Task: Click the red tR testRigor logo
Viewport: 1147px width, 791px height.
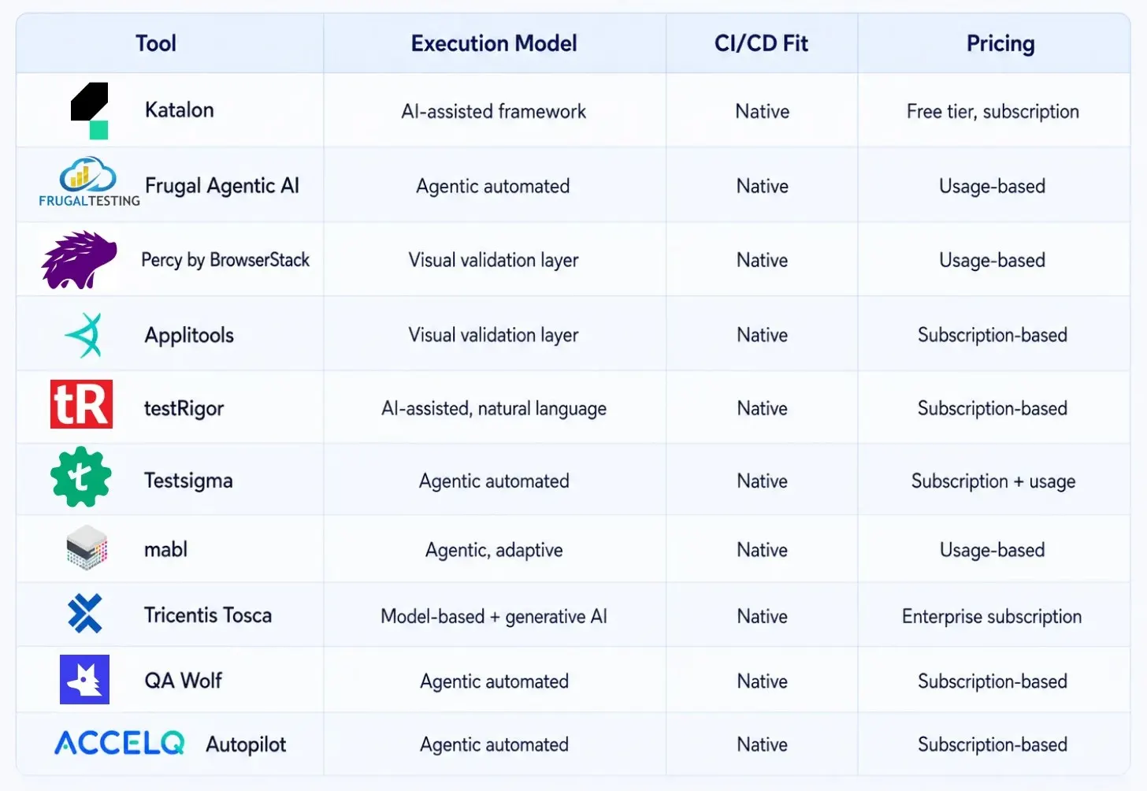Action: click(x=81, y=404)
